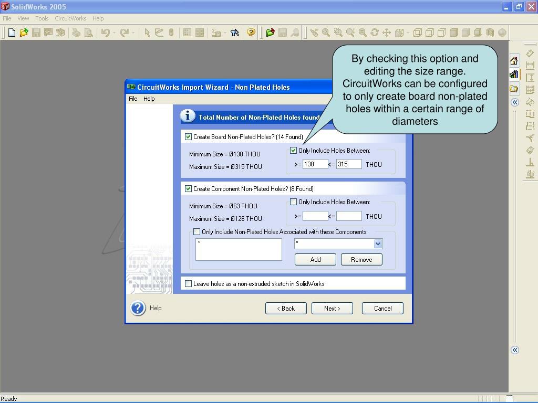
Task: Click the New document icon in toolbar
Action: pos(12,33)
